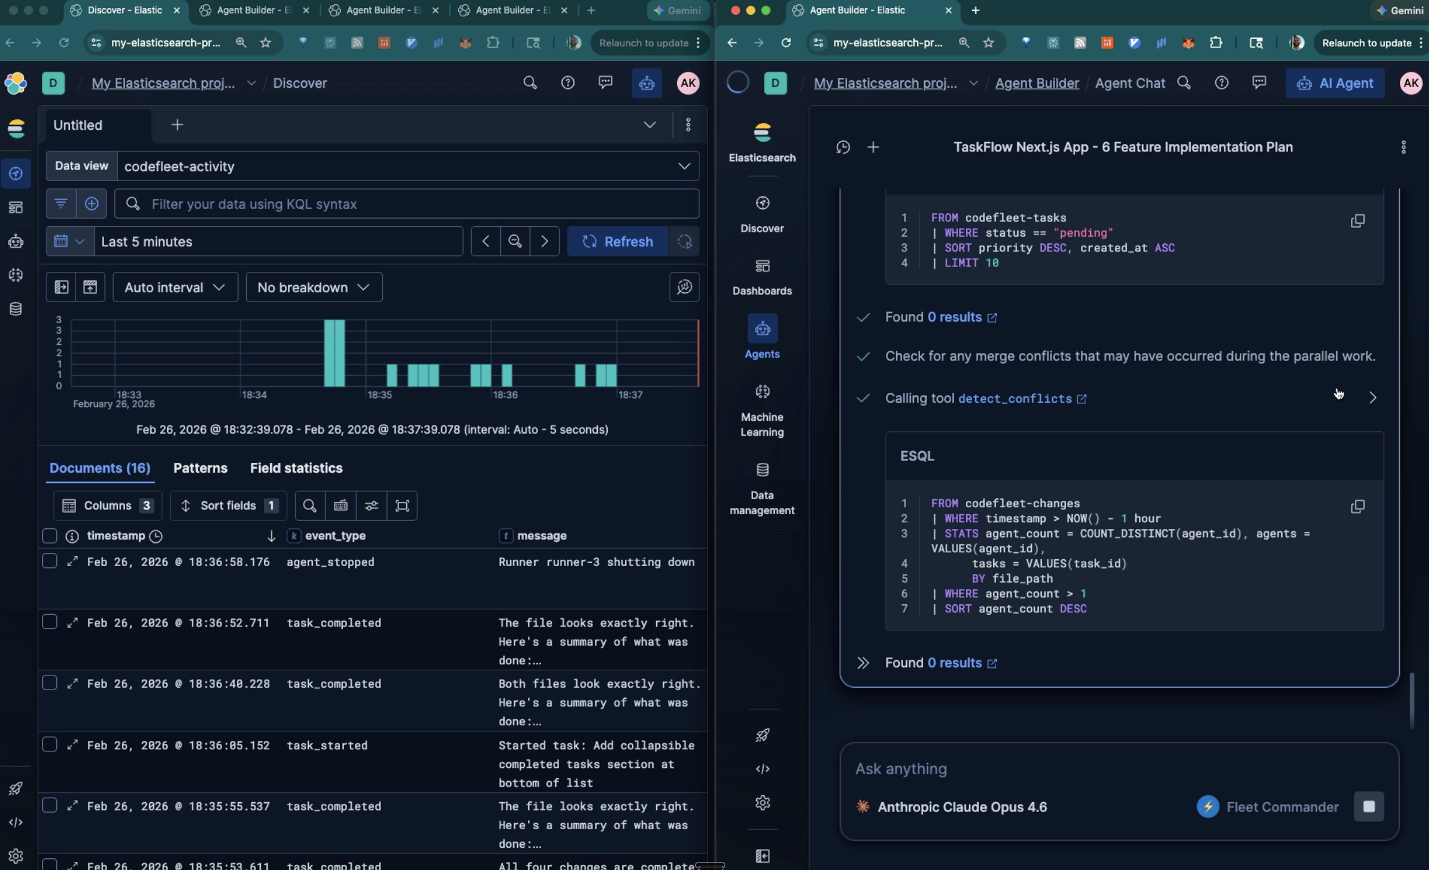Add filter with the plus circle icon
This screenshot has width=1429, height=870.
point(92,203)
